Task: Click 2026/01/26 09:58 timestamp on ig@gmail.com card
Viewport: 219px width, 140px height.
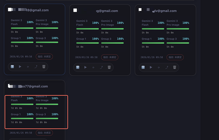Action: pyautogui.click(x=86, y=57)
